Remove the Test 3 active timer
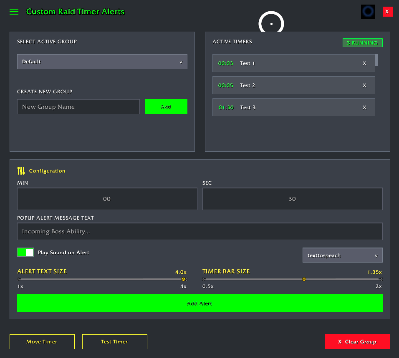The image size is (399, 358). 364,108
